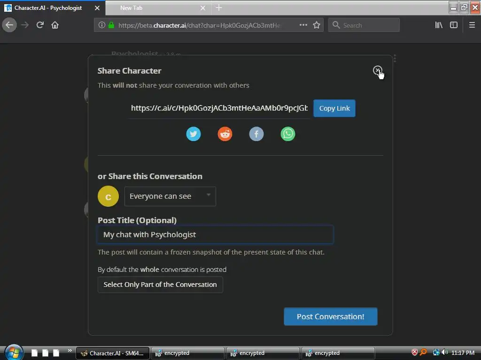This screenshot has width=481, height=360.
Task: Open Character.AI - SM64 taskbar item
Action: pyautogui.click(x=113, y=353)
